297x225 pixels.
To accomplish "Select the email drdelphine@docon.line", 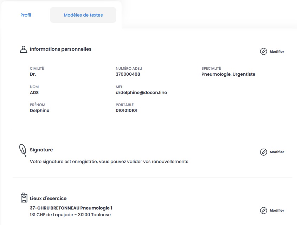I will 141,93.
